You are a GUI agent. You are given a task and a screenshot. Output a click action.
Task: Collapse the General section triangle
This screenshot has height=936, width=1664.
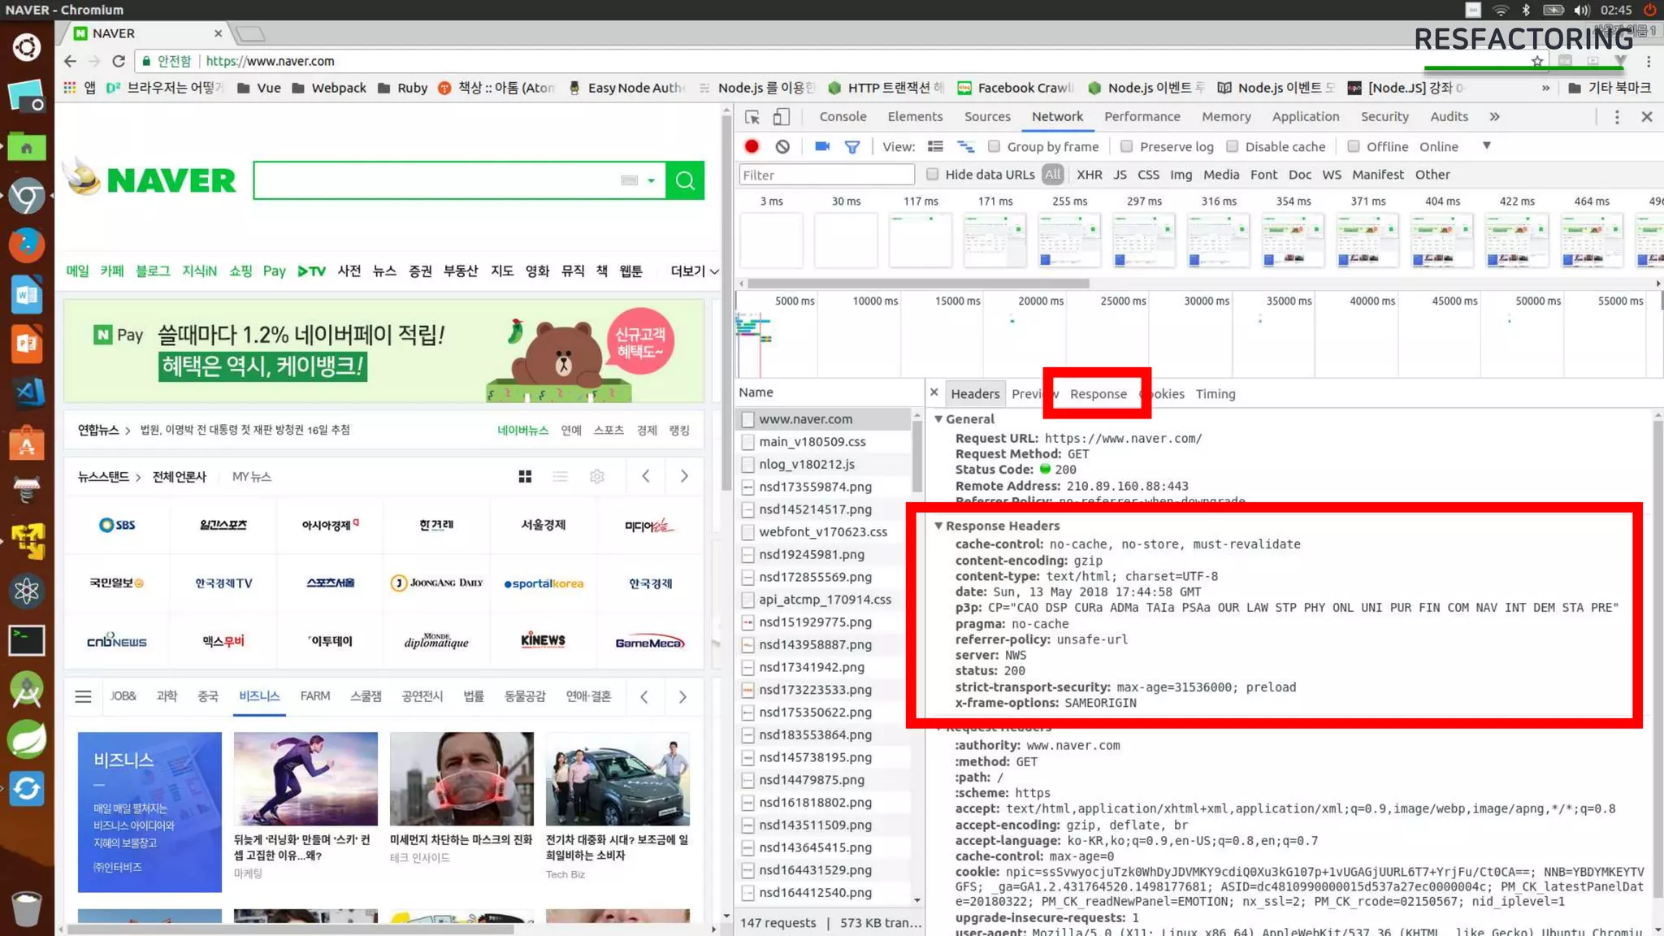pos(938,419)
